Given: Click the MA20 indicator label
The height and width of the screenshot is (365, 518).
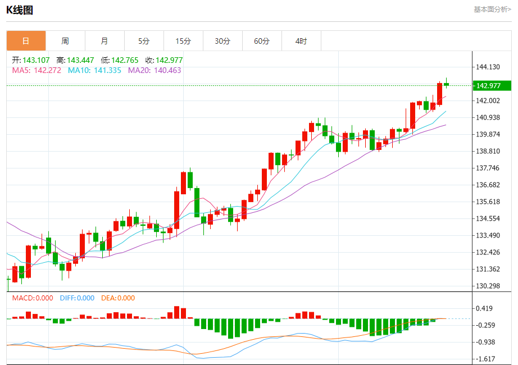Looking at the screenshot, I should coord(155,70).
